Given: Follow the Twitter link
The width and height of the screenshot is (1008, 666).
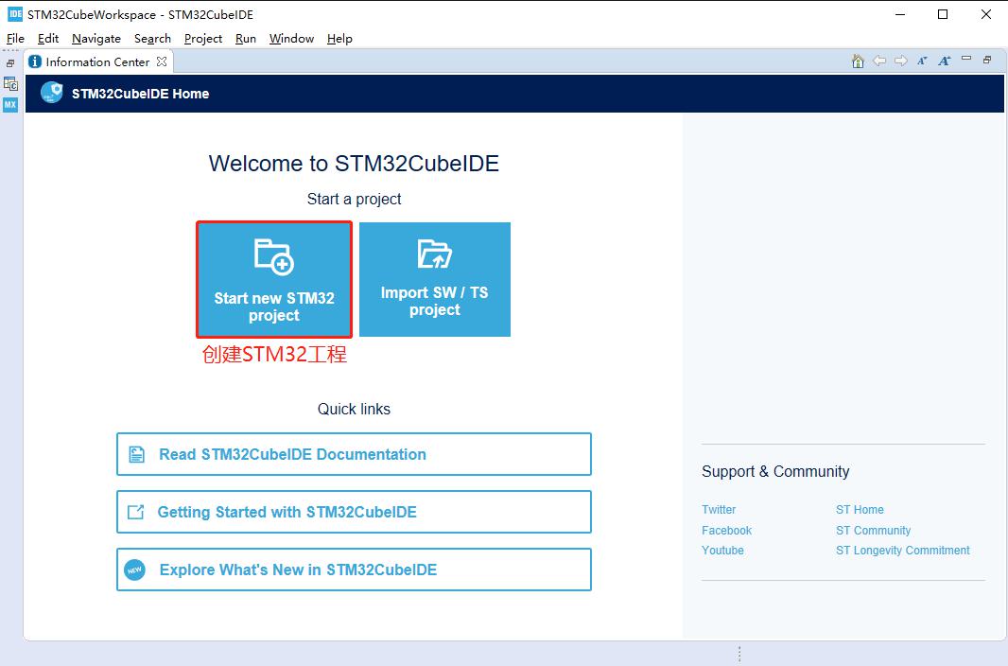Looking at the screenshot, I should click(719, 510).
